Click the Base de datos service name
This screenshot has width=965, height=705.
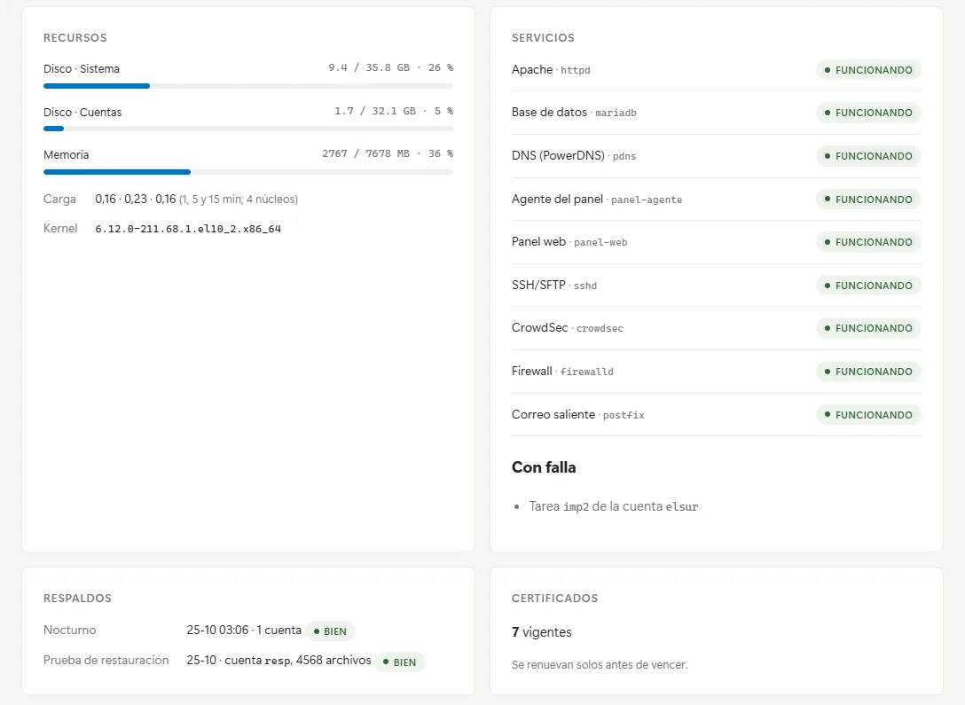coord(549,112)
